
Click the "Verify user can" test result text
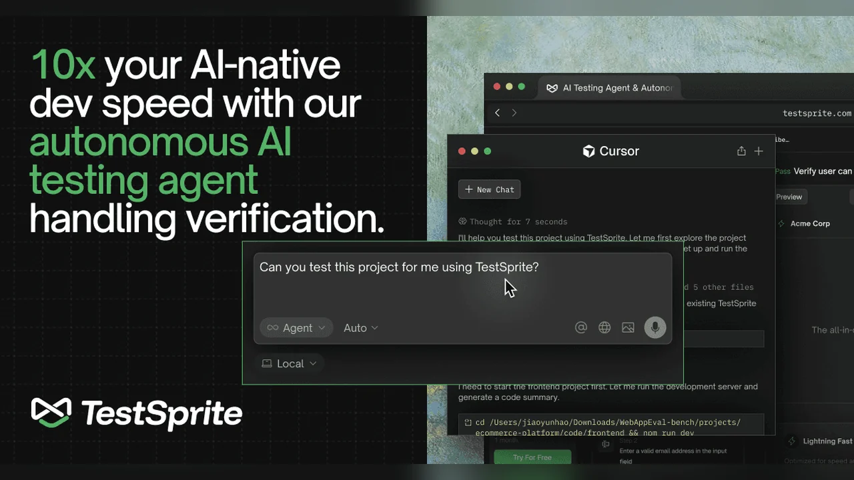(x=823, y=171)
